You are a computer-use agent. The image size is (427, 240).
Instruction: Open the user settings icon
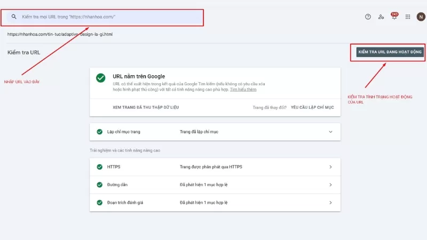coord(381,17)
